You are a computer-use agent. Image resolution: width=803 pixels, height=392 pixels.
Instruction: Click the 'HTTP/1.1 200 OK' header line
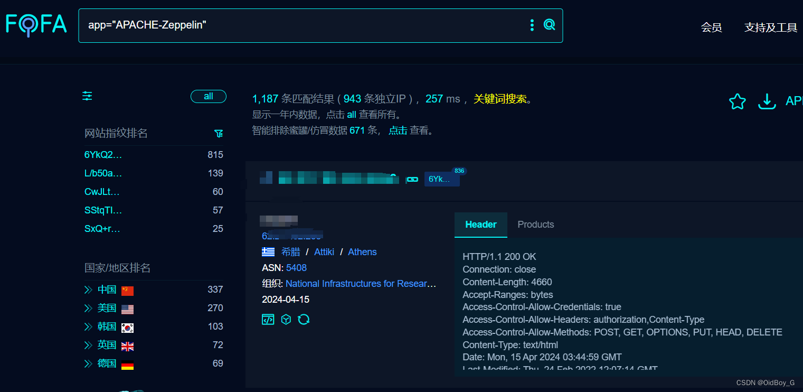point(499,257)
